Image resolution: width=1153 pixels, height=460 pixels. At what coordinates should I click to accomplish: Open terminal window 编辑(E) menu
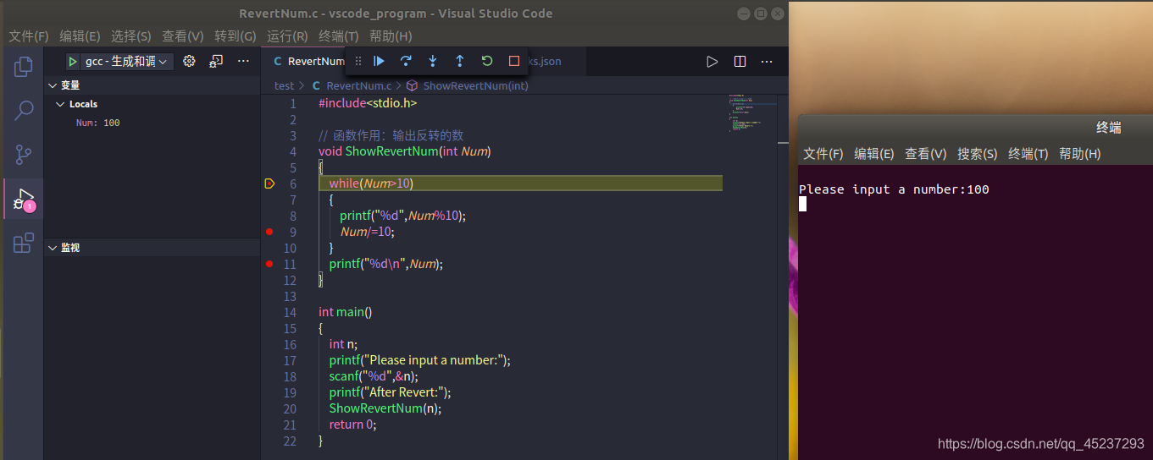(x=874, y=154)
